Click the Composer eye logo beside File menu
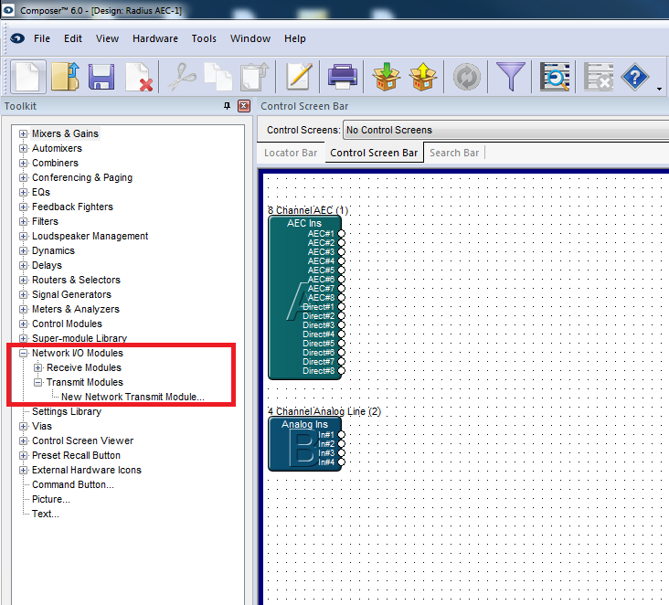Image resolution: width=669 pixels, height=605 pixels. (x=17, y=38)
